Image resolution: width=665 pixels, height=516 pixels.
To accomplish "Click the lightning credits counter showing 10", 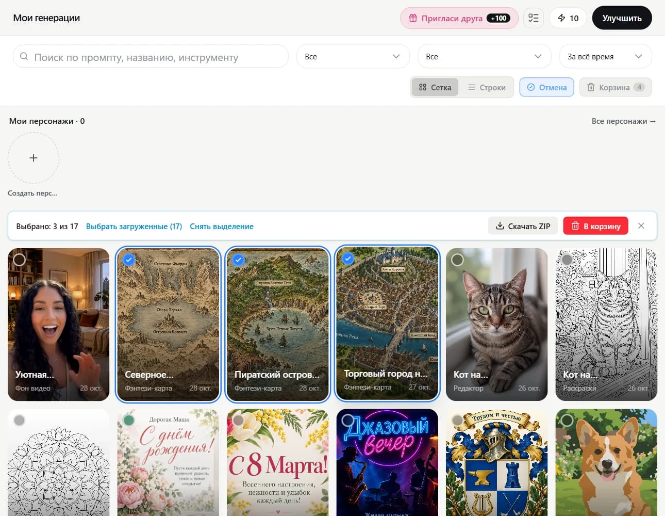I will [568, 18].
